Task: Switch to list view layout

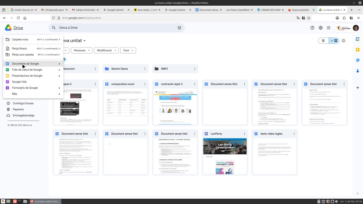Action: tap(323, 41)
